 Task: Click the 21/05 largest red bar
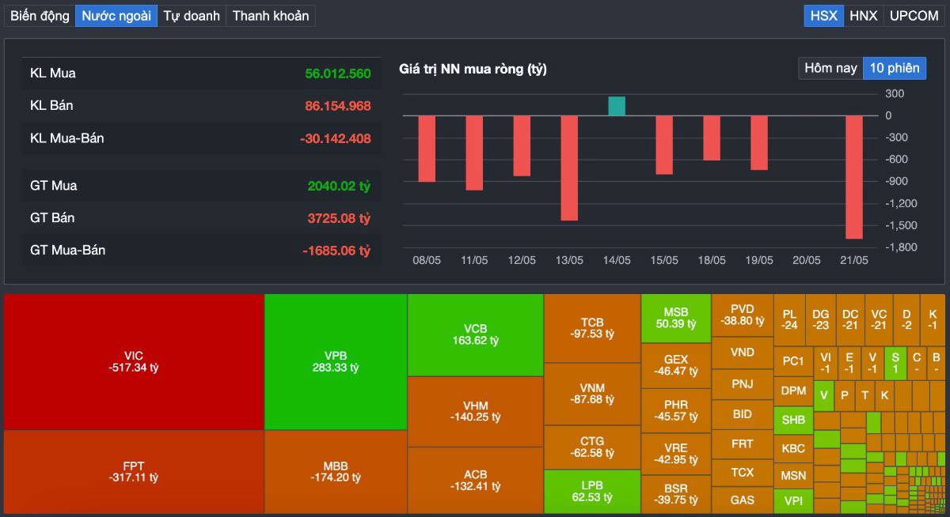click(854, 177)
